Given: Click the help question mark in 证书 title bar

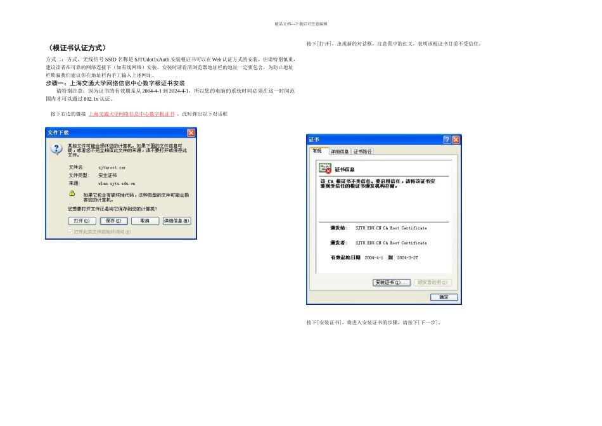Looking at the screenshot, I should [x=447, y=139].
